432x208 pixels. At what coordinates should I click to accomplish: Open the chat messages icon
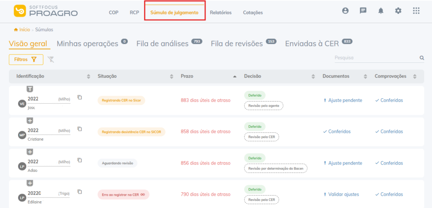coord(363,11)
